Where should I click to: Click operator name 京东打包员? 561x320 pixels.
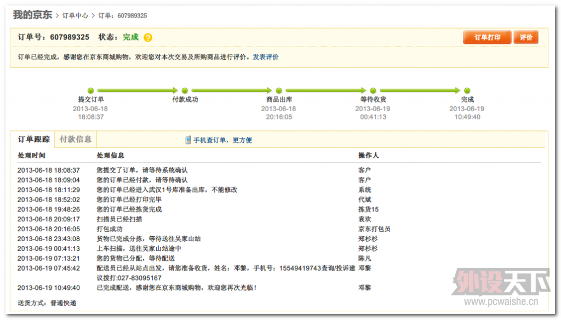click(x=374, y=228)
